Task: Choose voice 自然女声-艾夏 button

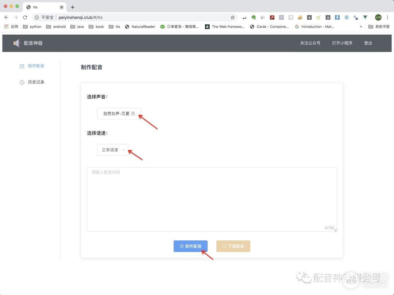Action: coord(119,114)
